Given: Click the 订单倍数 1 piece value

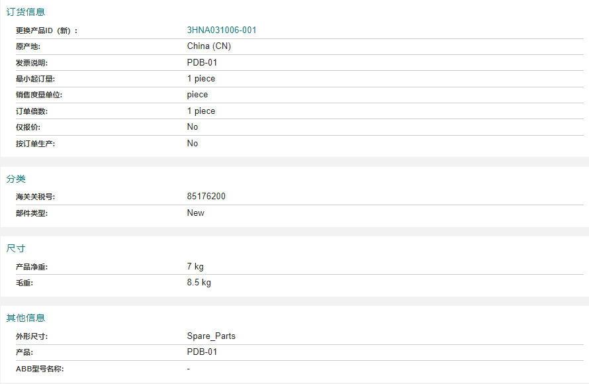Looking at the screenshot, I should point(201,111).
